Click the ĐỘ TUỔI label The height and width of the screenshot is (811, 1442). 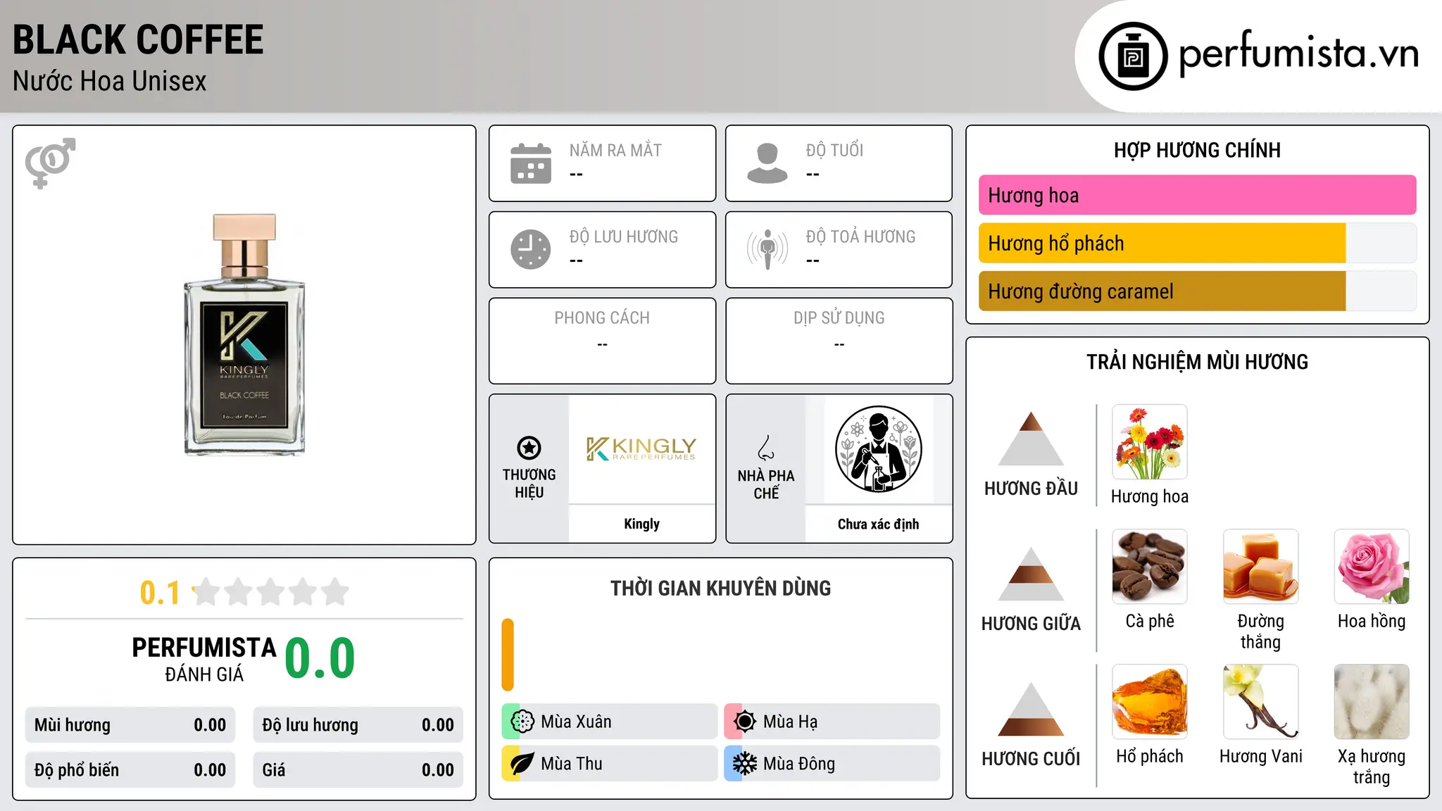(834, 151)
